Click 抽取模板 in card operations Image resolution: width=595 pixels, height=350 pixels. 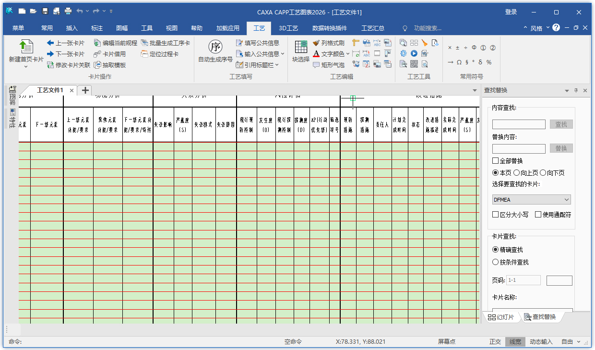pos(110,65)
